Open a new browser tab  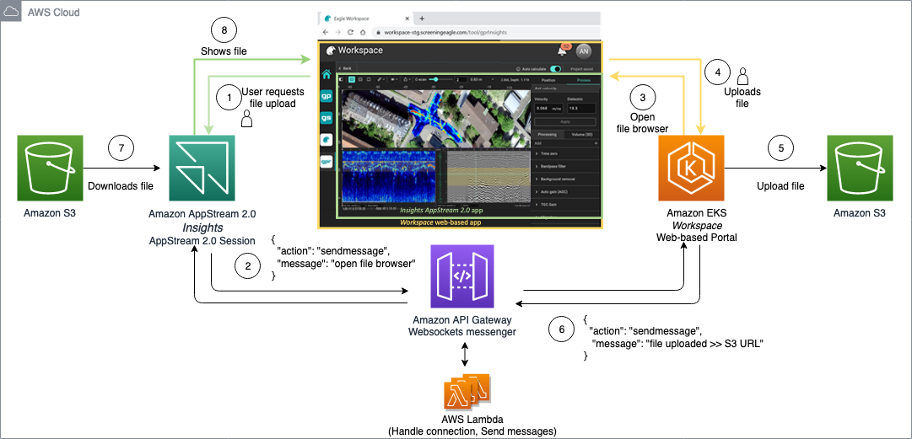pyautogui.click(x=423, y=19)
